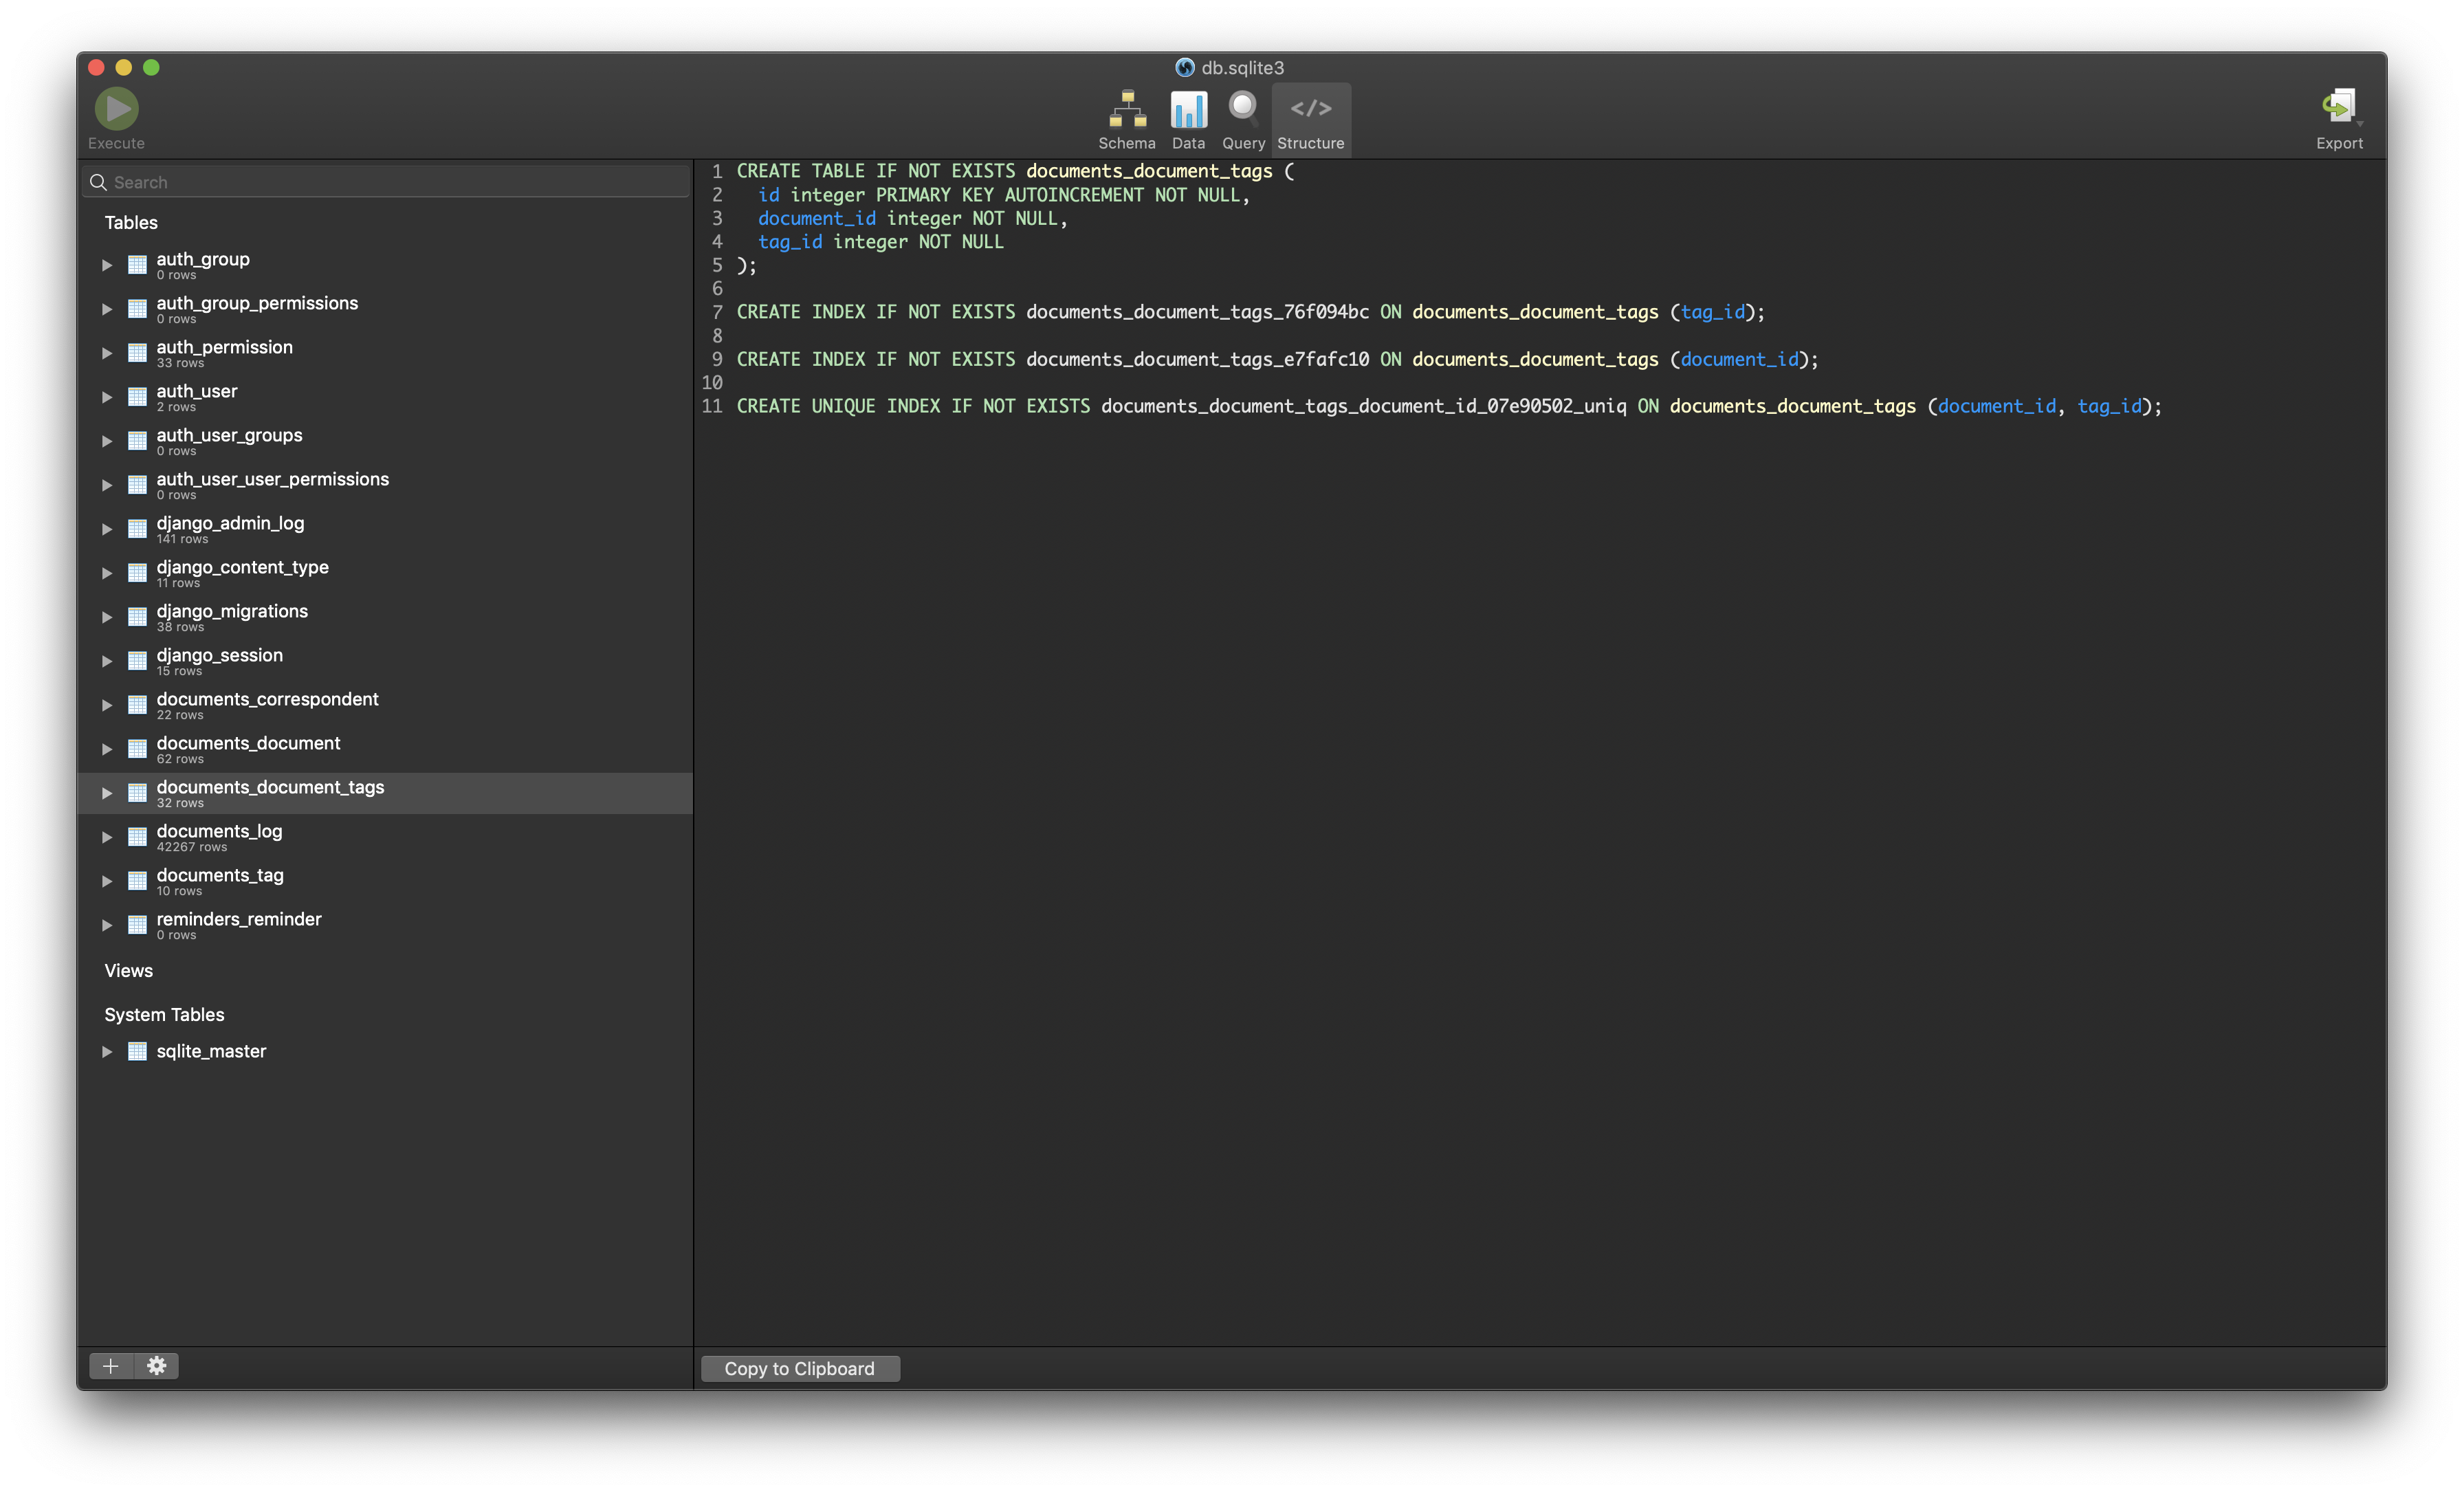2464x1492 pixels.
Task: Click the table icon beside sqlite_master
Action: pyautogui.click(x=137, y=1051)
